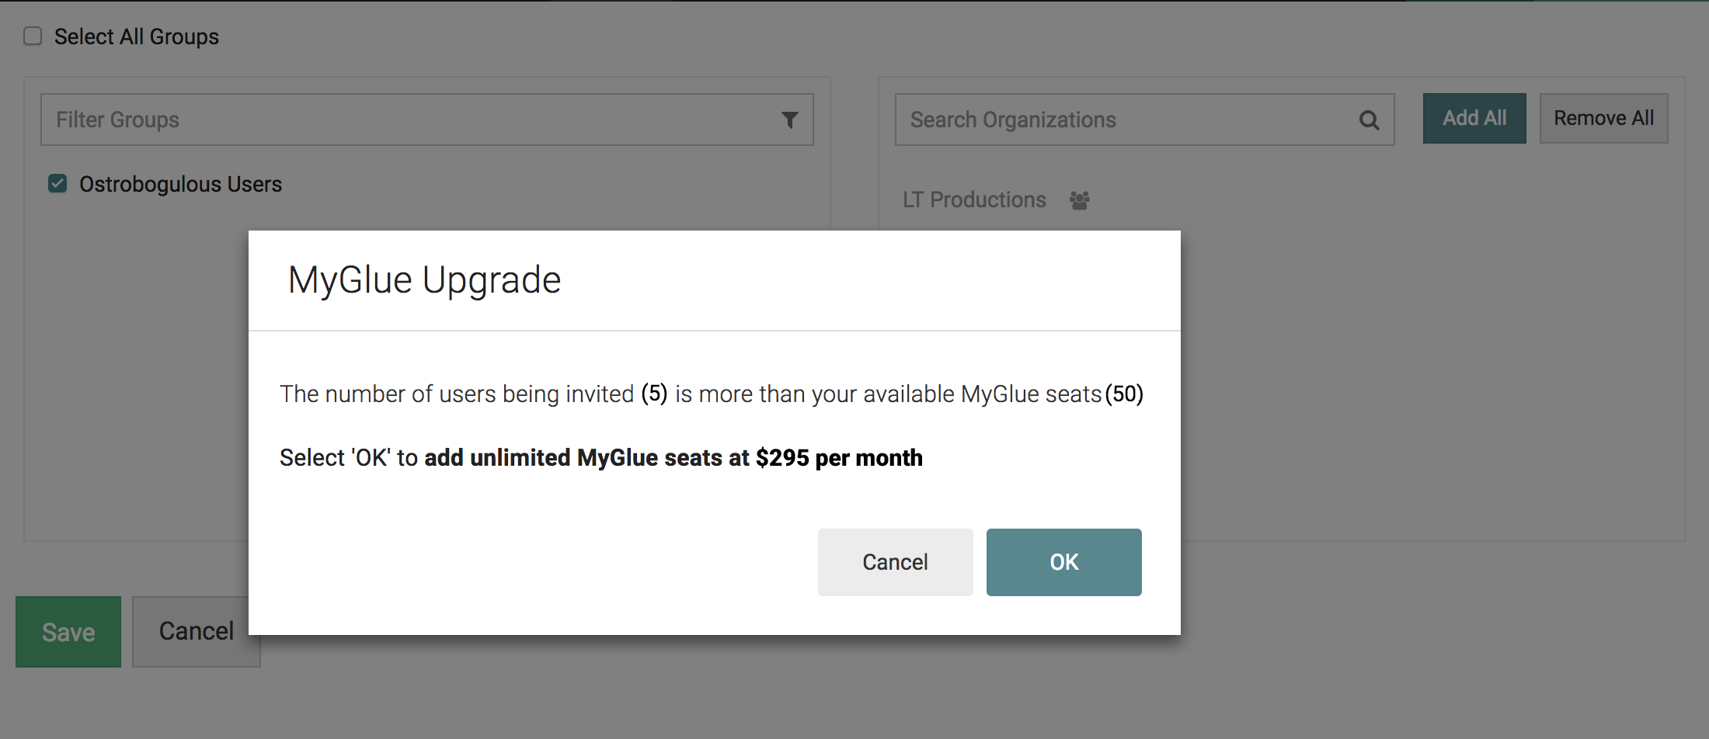Click the Remove All button
The width and height of the screenshot is (1709, 739).
click(x=1603, y=118)
